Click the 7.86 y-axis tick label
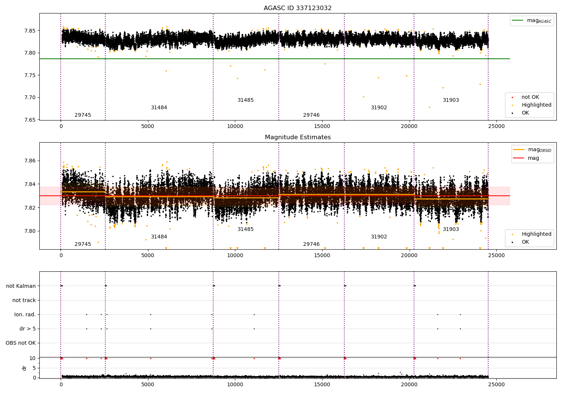Viewport: 562px width, 393px height. point(30,161)
